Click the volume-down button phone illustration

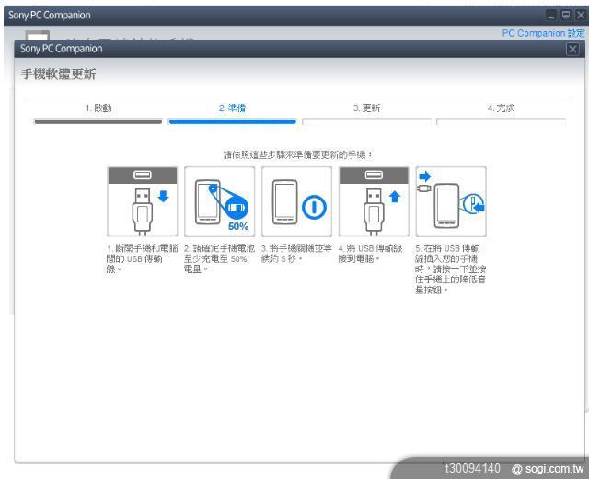tap(451, 202)
